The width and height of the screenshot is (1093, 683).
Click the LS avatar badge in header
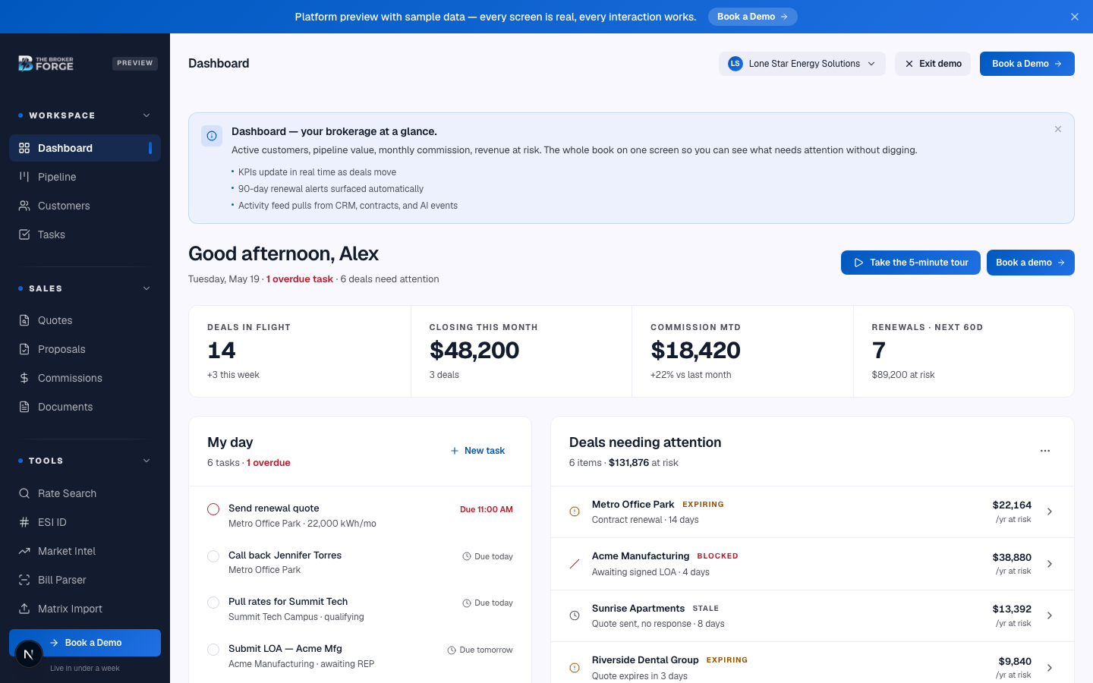tap(735, 64)
